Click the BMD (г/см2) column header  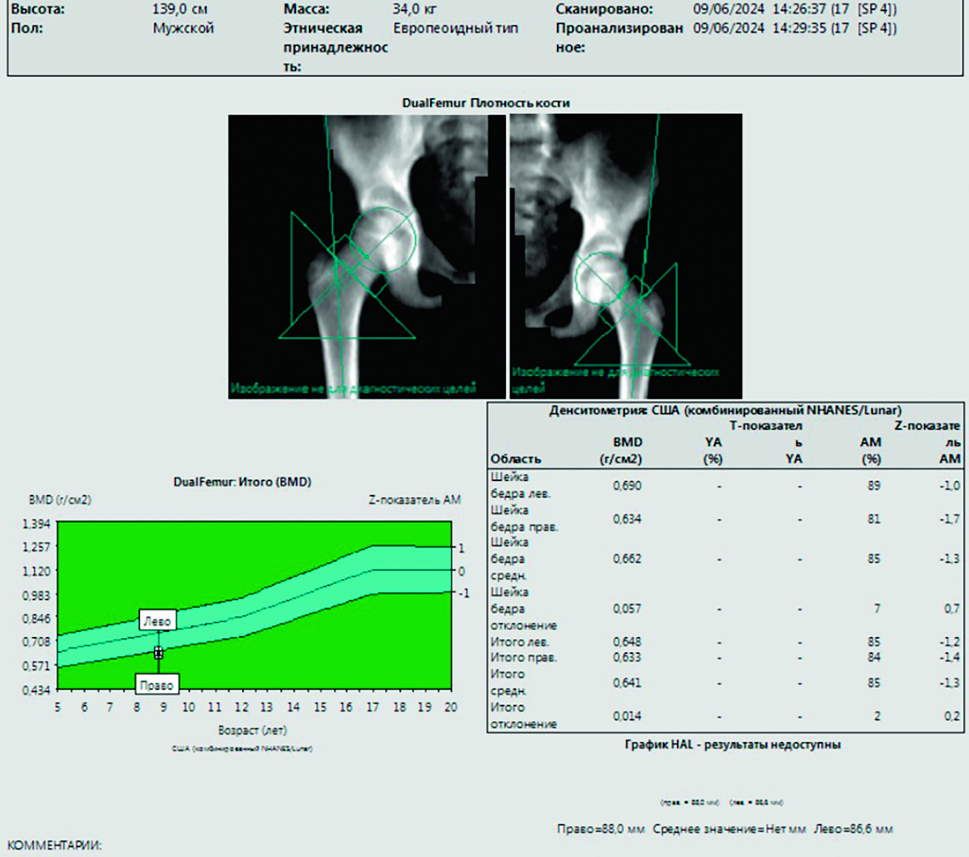click(x=622, y=450)
